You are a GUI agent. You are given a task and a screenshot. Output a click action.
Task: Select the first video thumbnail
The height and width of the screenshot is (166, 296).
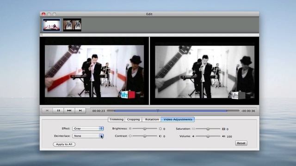pyautogui.click(x=51, y=25)
